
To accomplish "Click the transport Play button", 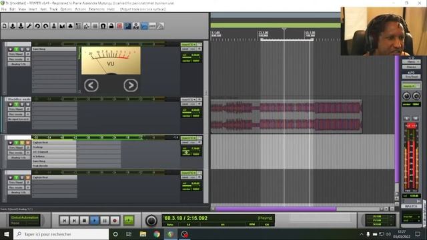I will (95, 221).
